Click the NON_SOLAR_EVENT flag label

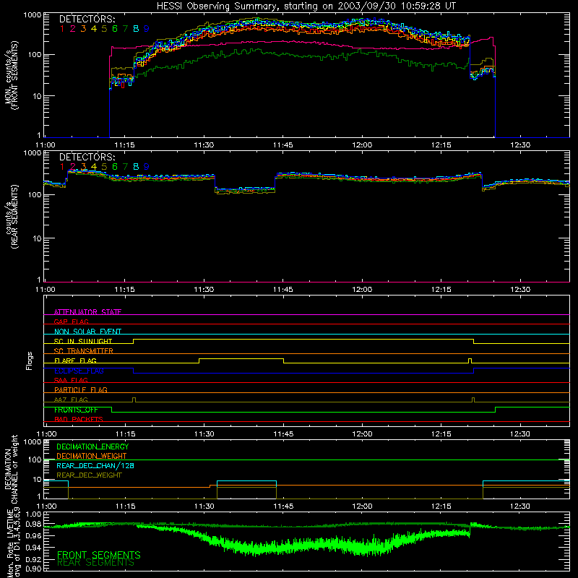click(87, 332)
